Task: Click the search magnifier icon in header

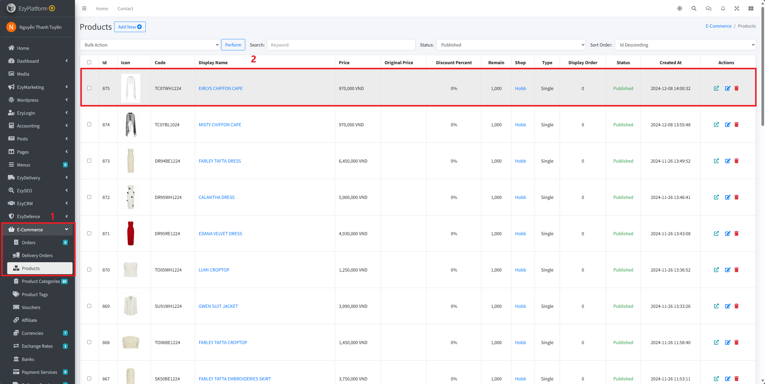Action: pyautogui.click(x=694, y=8)
